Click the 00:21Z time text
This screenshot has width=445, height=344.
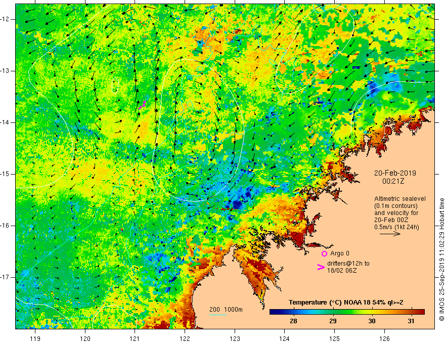pos(393,181)
